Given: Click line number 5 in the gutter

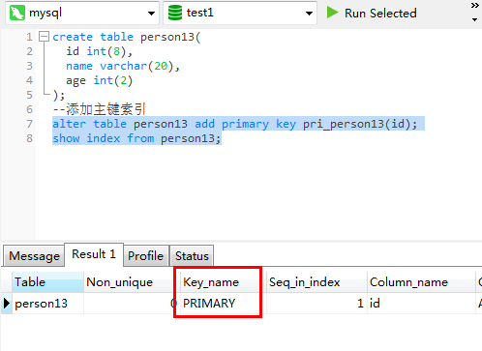Looking at the screenshot, I should pos(29,95).
